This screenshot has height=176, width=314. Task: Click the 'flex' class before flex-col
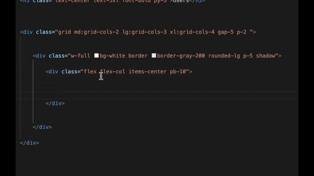click(90, 71)
